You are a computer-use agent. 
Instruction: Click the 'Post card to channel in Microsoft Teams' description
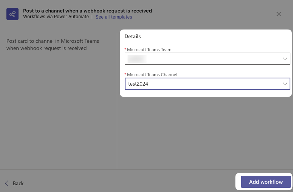53,45
